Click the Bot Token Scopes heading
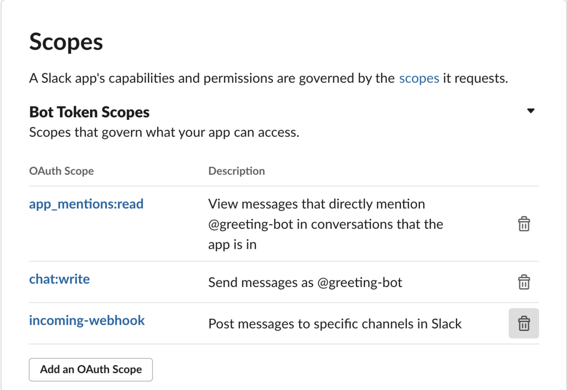This screenshot has height=390, width=567. click(89, 112)
